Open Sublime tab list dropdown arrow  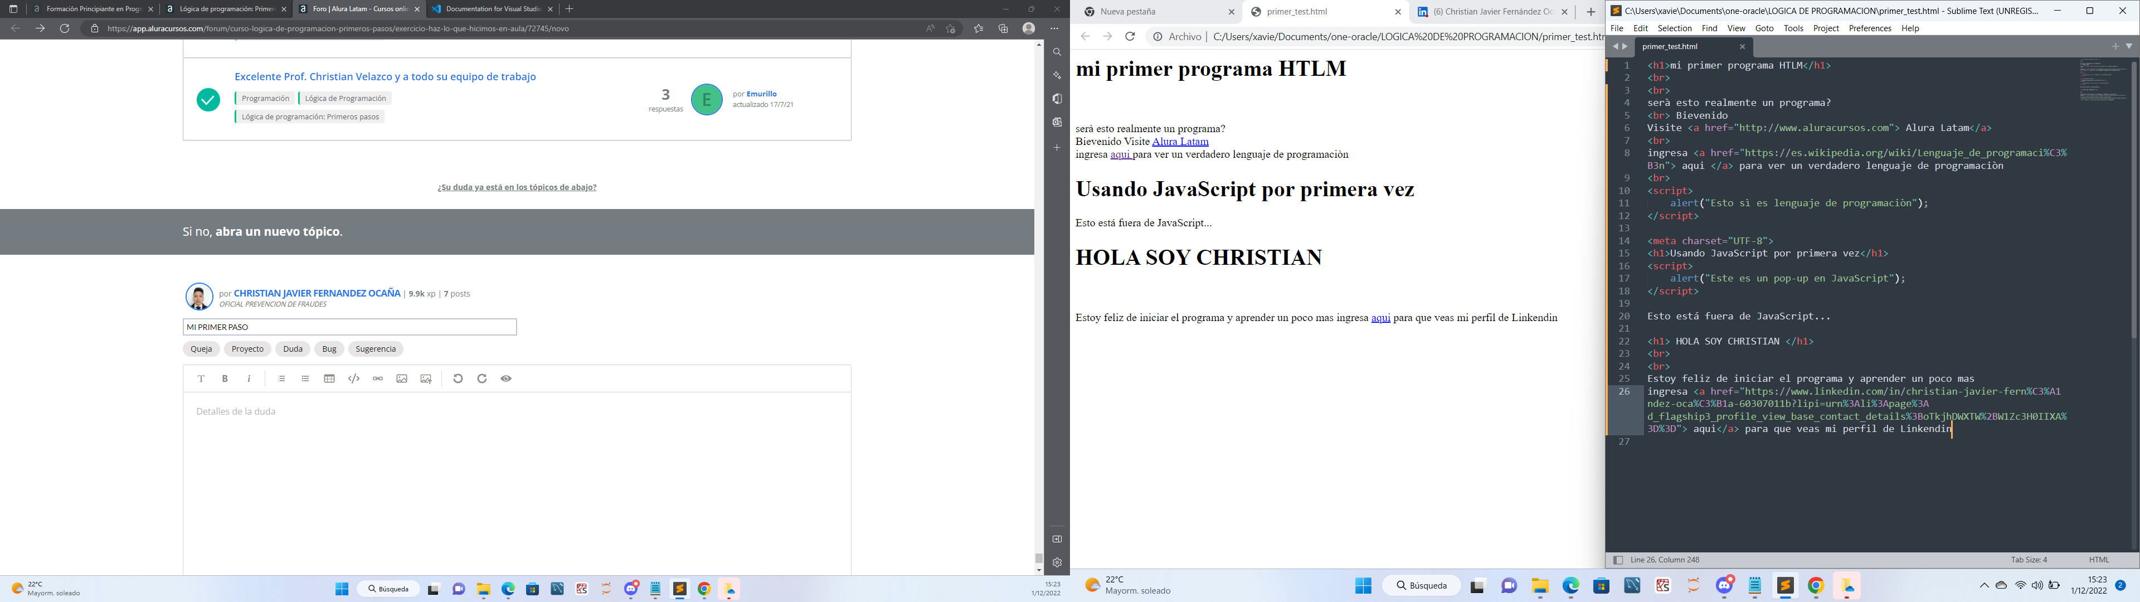pyautogui.click(x=2129, y=47)
